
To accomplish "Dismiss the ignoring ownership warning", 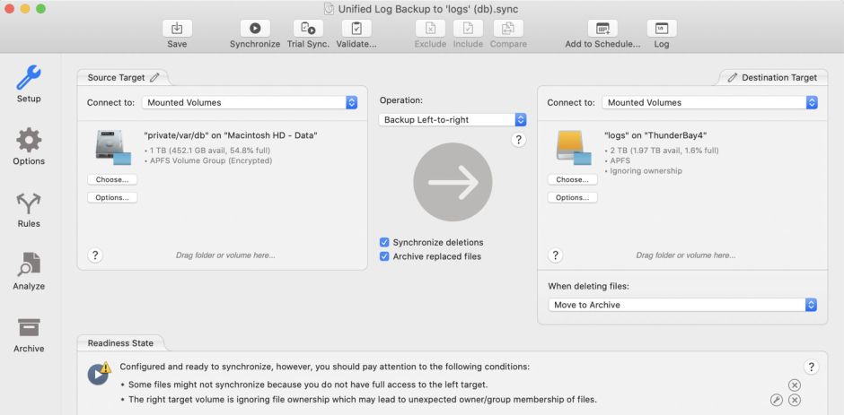I will (x=795, y=400).
